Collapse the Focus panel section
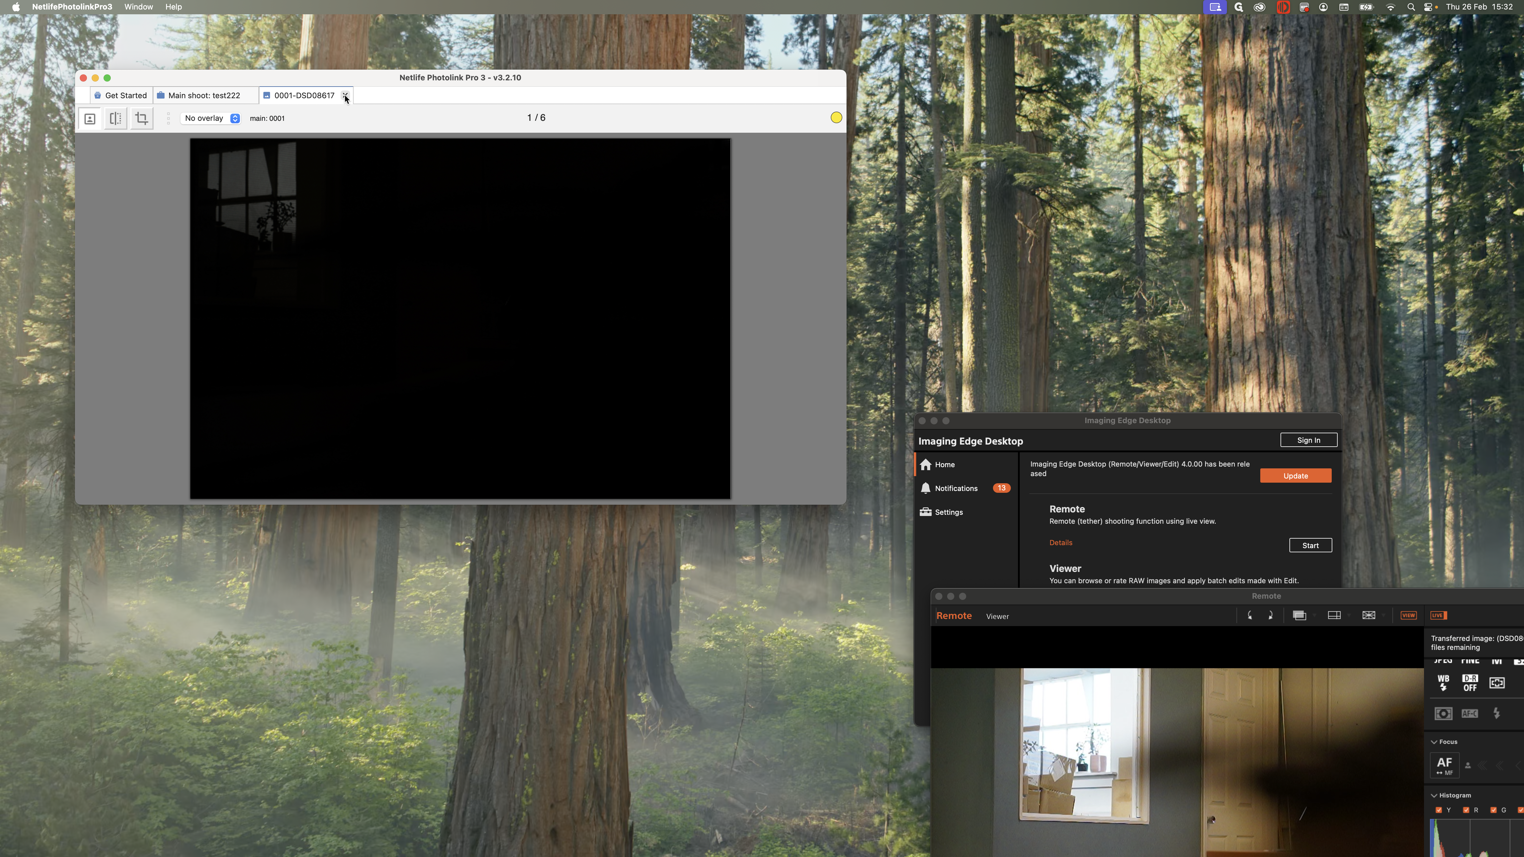Viewport: 1524px width, 857px height. tap(1434, 742)
